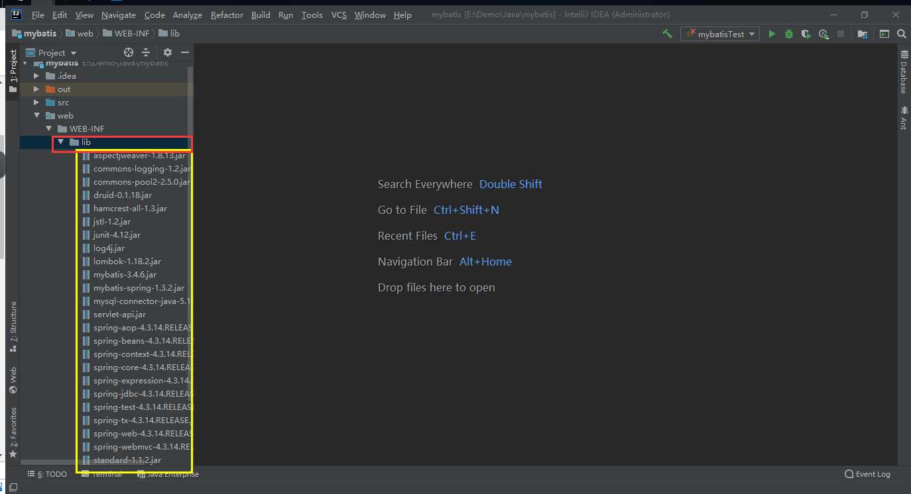911x494 pixels.
Task: Locate current file with crosshair icon
Action: pyautogui.click(x=129, y=52)
